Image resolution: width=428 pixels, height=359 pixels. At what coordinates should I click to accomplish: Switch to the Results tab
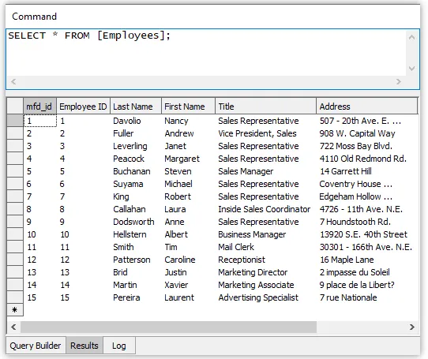[x=84, y=346]
